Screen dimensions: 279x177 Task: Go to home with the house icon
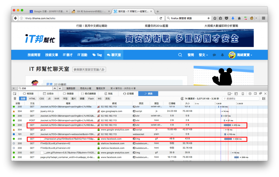pos(239,18)
